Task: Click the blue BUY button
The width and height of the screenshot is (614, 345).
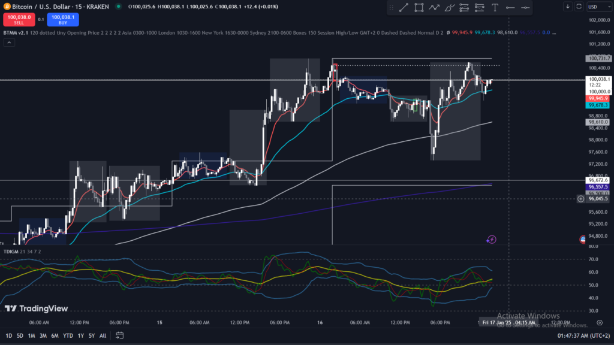Action: (62, 20)
